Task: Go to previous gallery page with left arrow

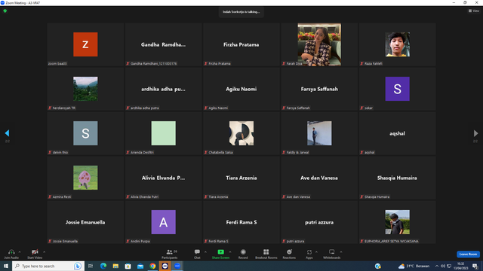Action: pos(7,133)
